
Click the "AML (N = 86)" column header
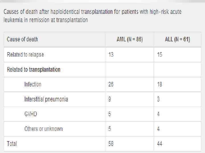(130, 39)
